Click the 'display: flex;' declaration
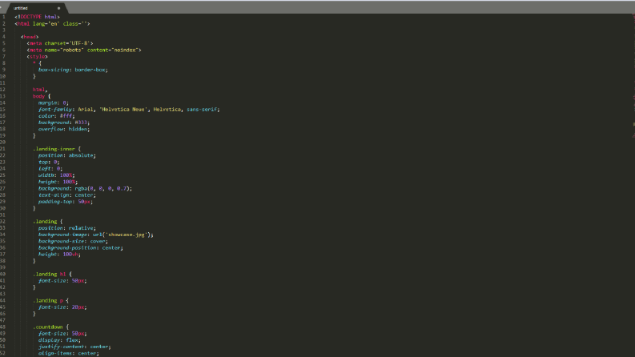The image size is (635, 357). pos(59,340)
